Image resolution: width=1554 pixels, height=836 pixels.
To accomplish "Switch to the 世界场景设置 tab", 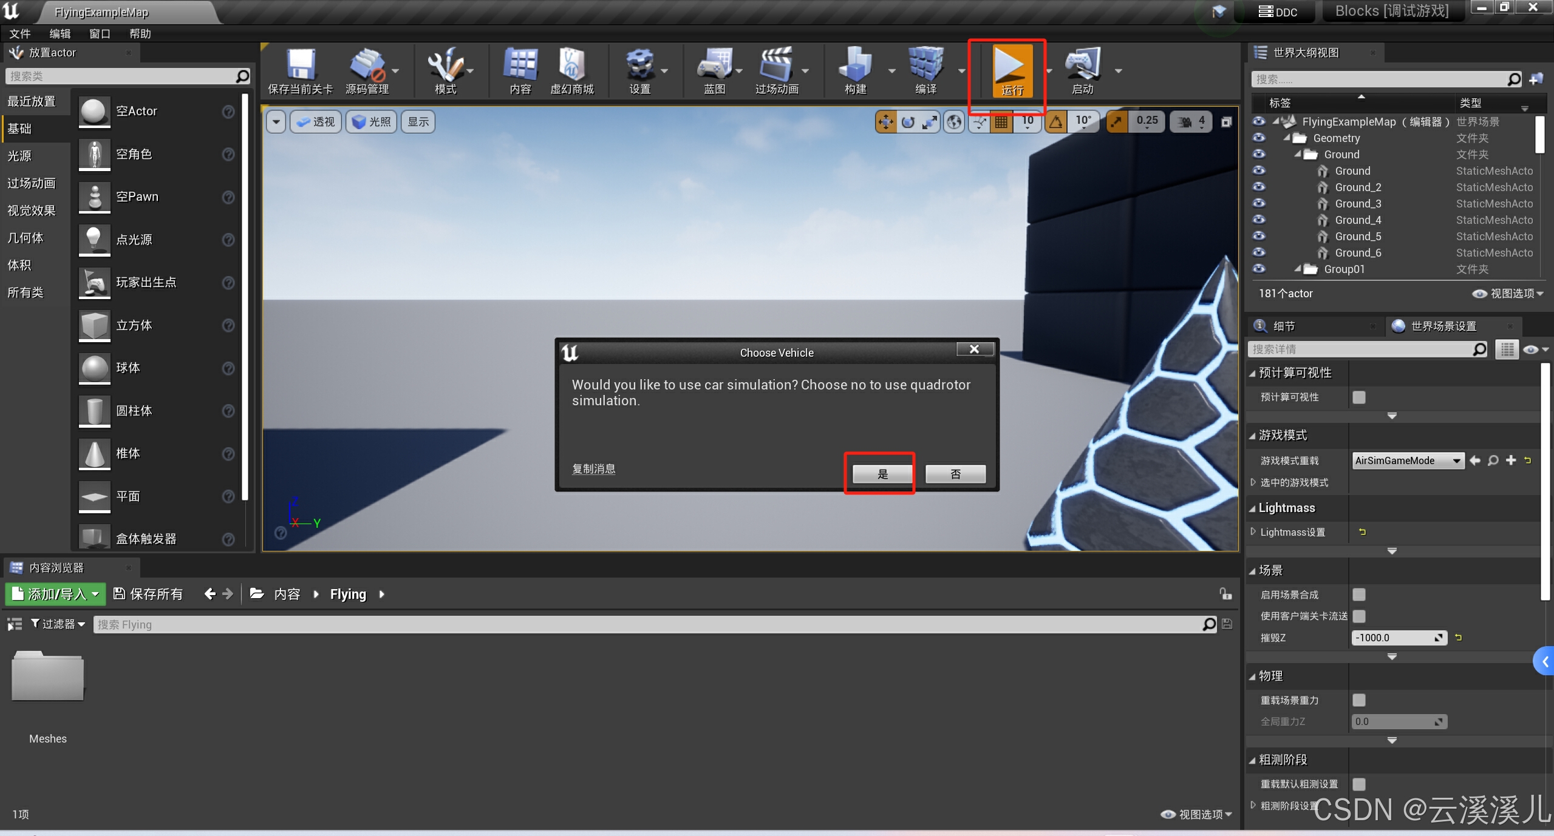I will click(1443, 326).
